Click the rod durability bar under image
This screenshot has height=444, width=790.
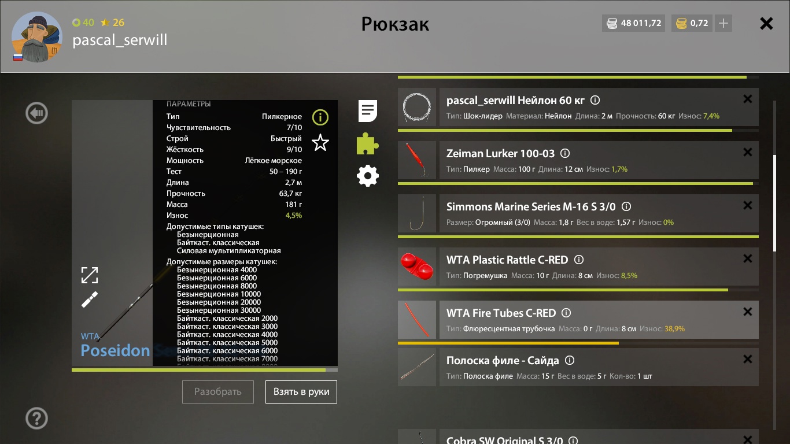click(x=205, y=370)
